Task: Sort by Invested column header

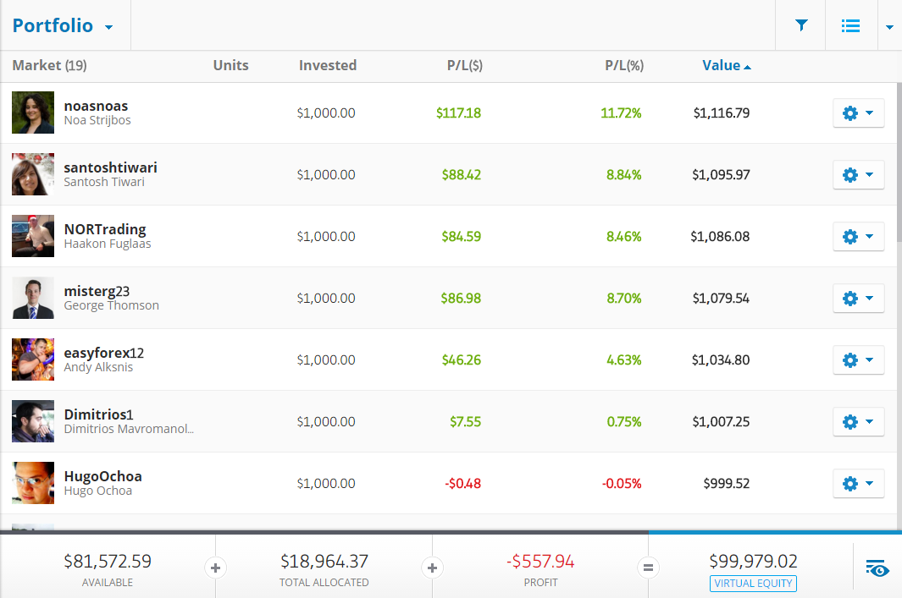Action: click(327, 66)
